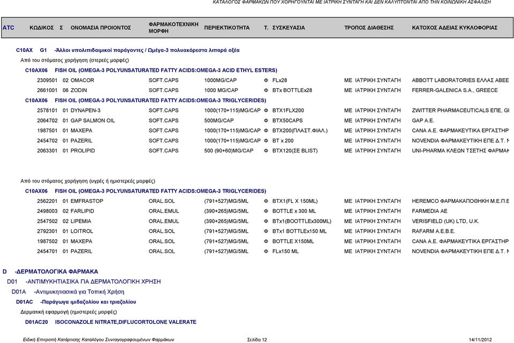The image size is (514, 343).
Task: Click holder ABBOTT LABORATORIES ΕΛΛΑΣ
Action: pos(460,80)
